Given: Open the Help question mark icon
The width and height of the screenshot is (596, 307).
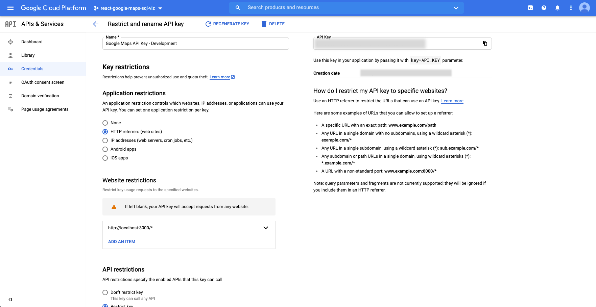Looking at the screenshot, I should 544,8.
